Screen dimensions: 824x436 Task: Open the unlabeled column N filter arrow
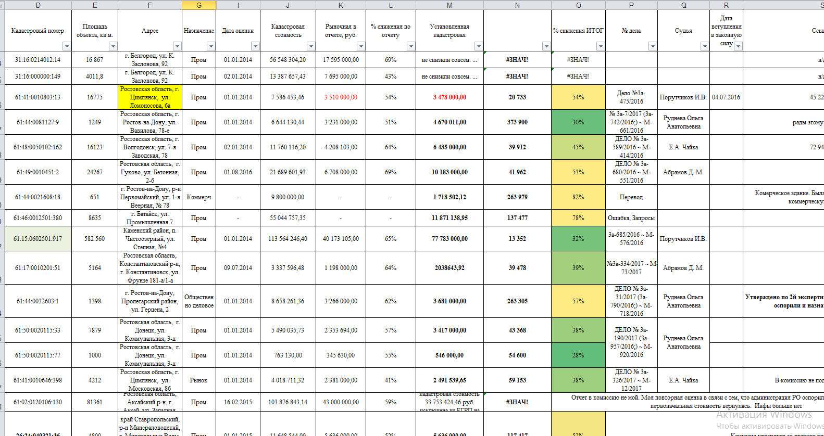546,46
